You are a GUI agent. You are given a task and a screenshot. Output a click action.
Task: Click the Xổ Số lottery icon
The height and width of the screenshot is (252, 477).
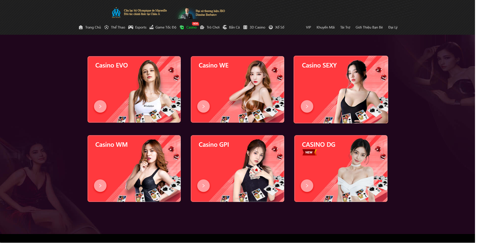click(x=271, y=27)
